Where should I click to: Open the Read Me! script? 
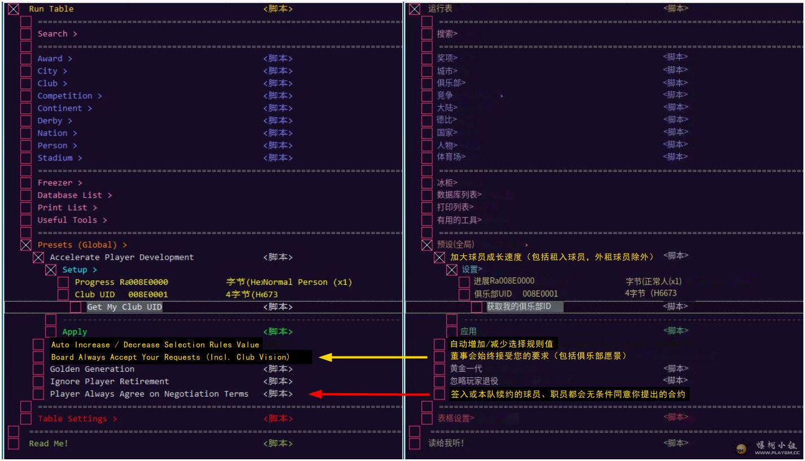click(x=49, y=444)
